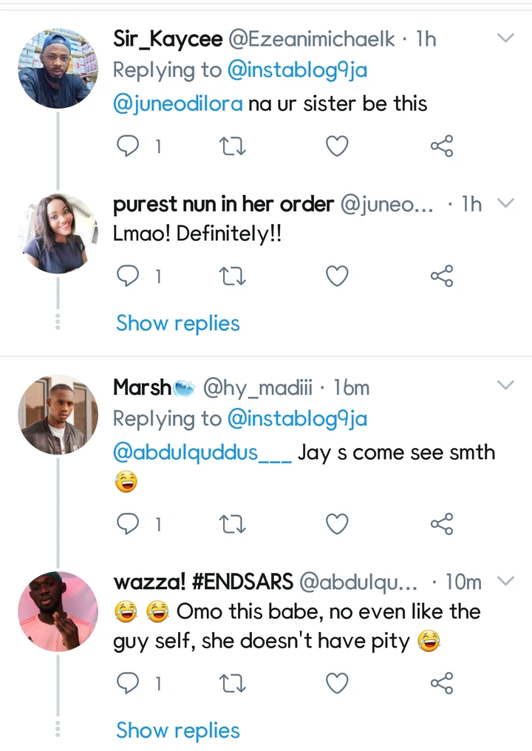Share Marsh's tweet
532x751 pixels.
tap(441, 524)
